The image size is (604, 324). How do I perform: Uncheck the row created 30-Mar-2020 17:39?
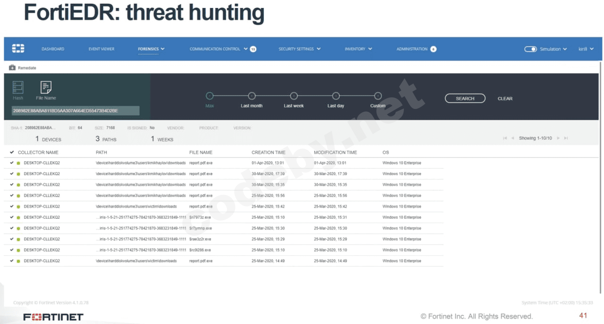12,174
